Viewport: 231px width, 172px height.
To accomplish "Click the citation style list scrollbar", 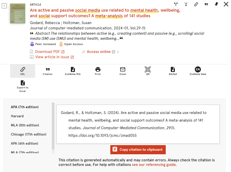I will [x=53, y=126].
